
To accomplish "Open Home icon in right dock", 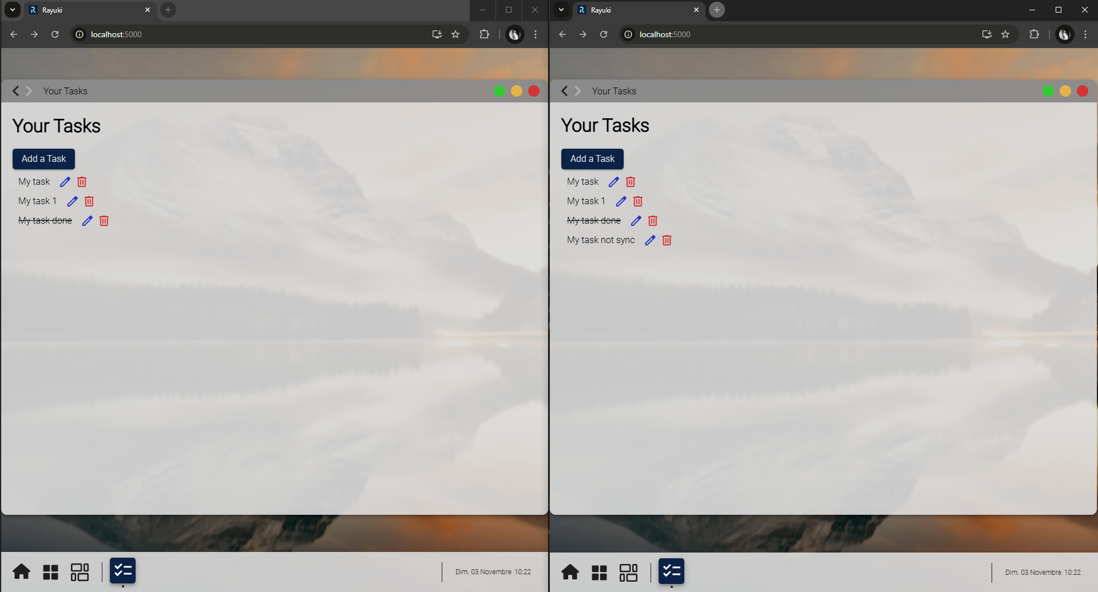I will click(x=570, y=572).
